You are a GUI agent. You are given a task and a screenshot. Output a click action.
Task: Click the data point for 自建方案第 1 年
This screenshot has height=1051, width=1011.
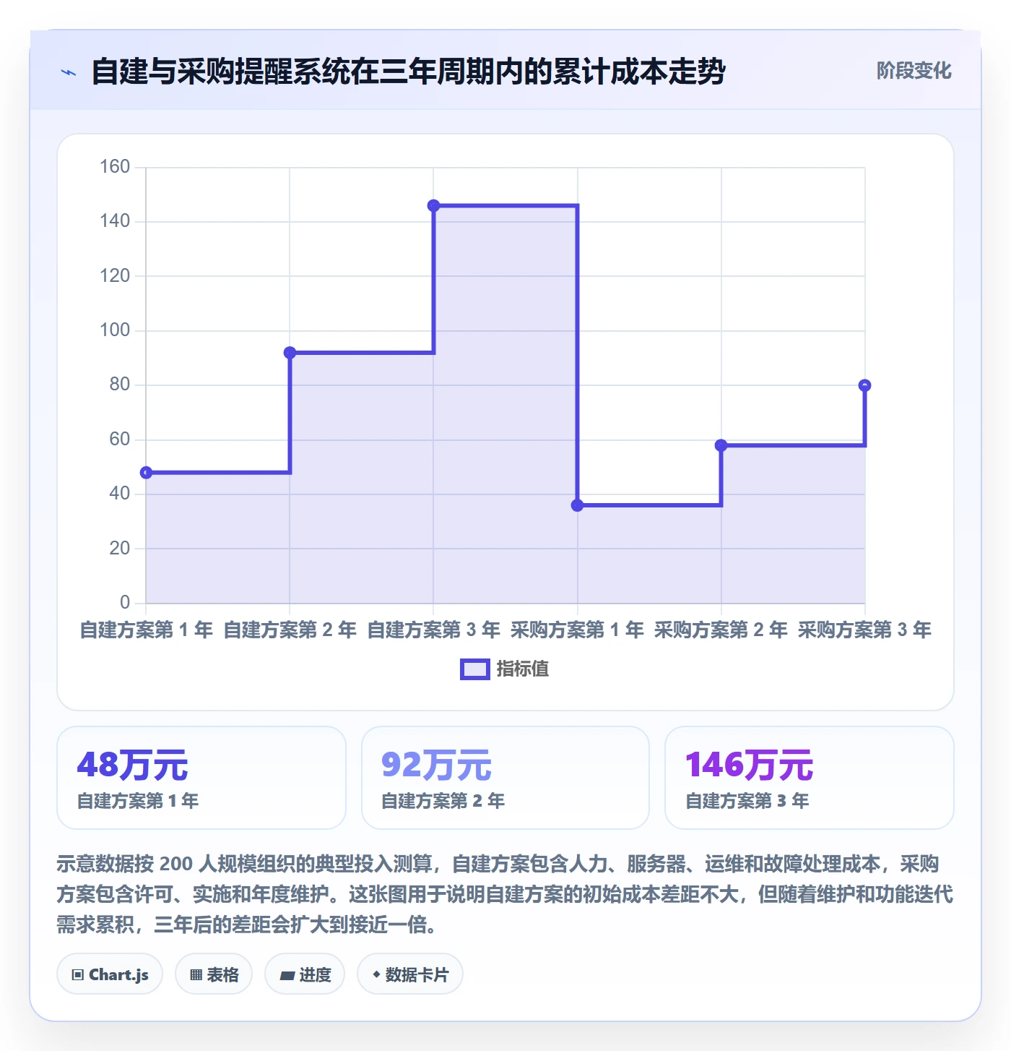[146, 473]
